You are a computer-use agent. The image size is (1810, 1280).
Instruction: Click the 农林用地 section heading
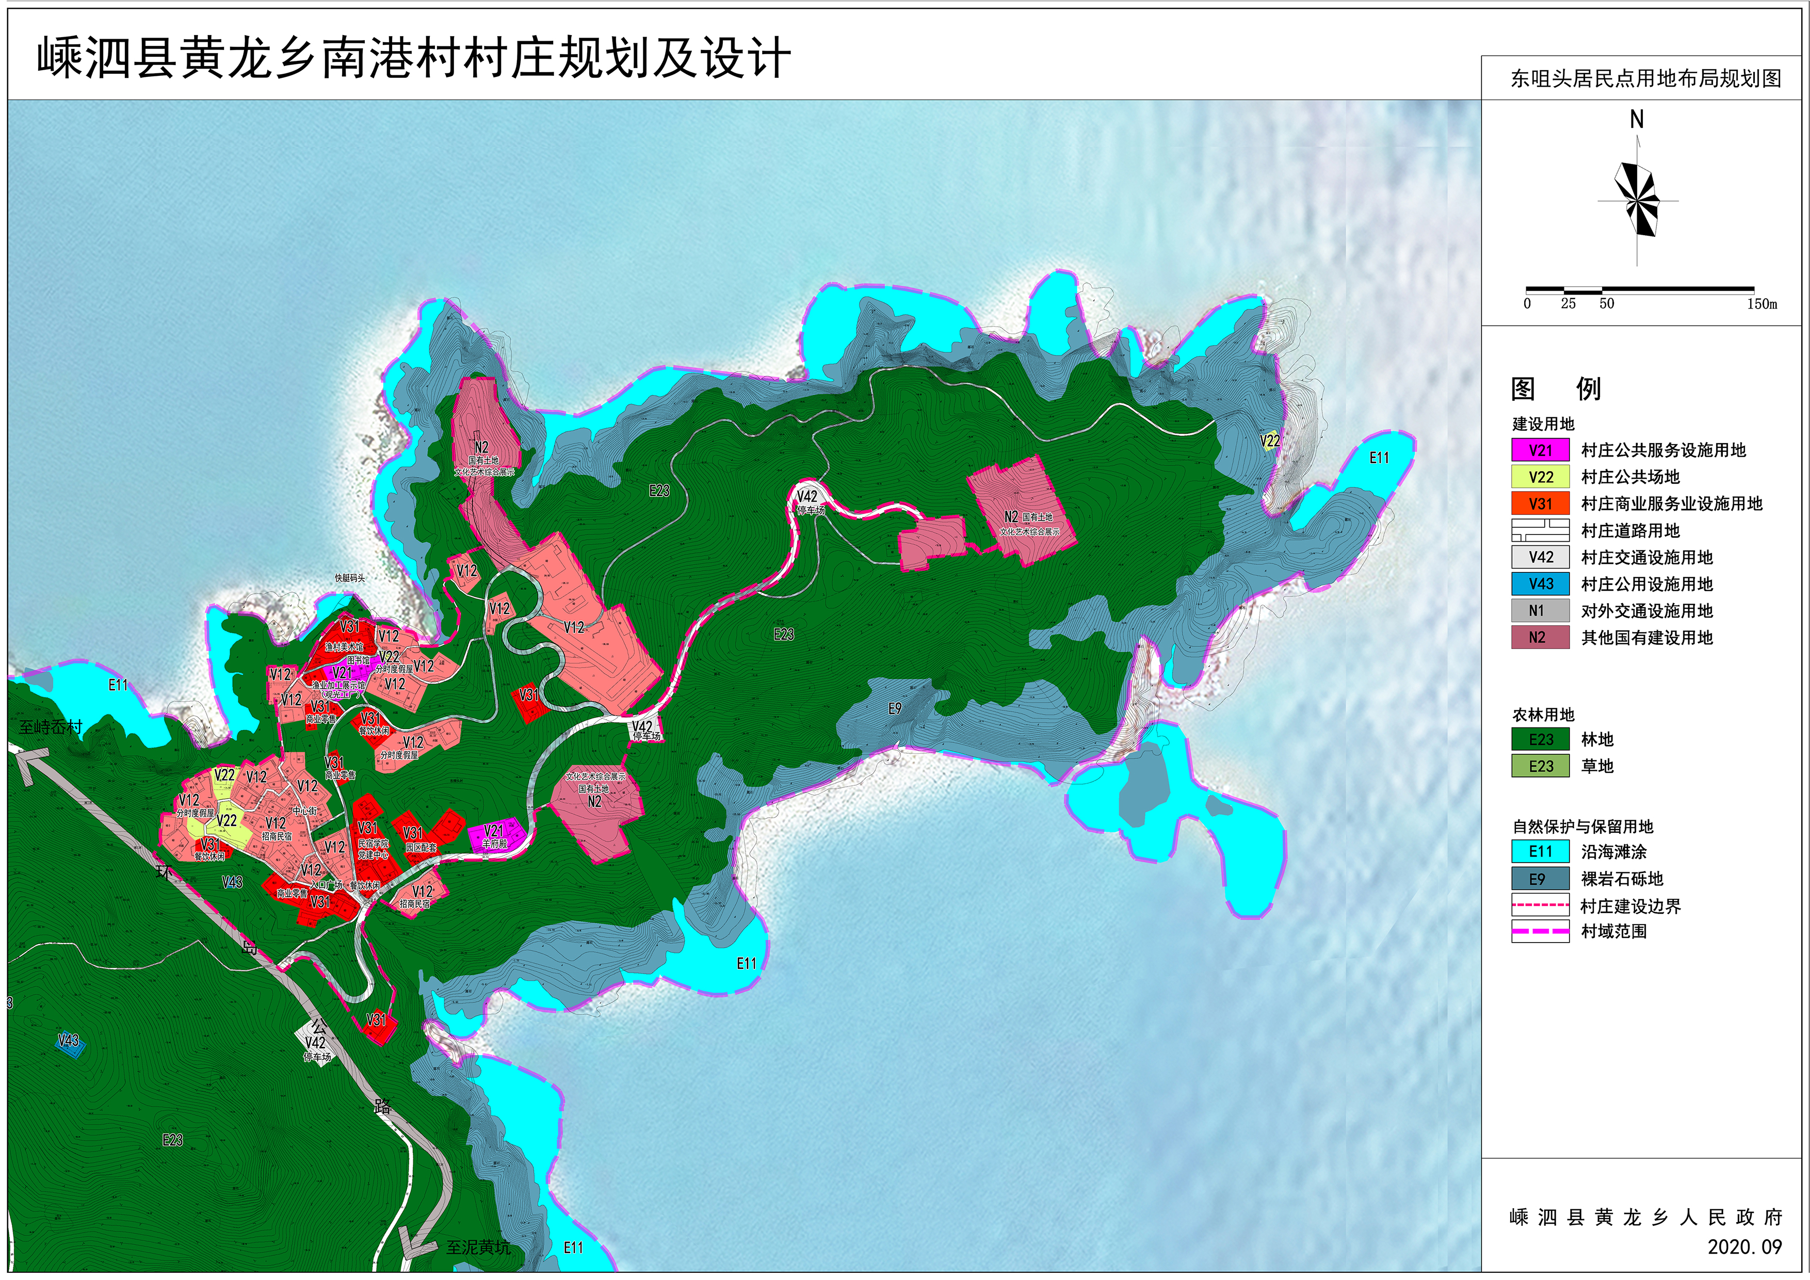[1543, 715]
